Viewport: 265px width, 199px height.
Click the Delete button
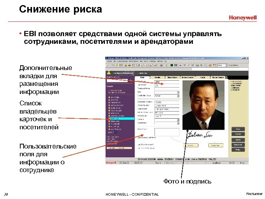(x=238, y=140)
